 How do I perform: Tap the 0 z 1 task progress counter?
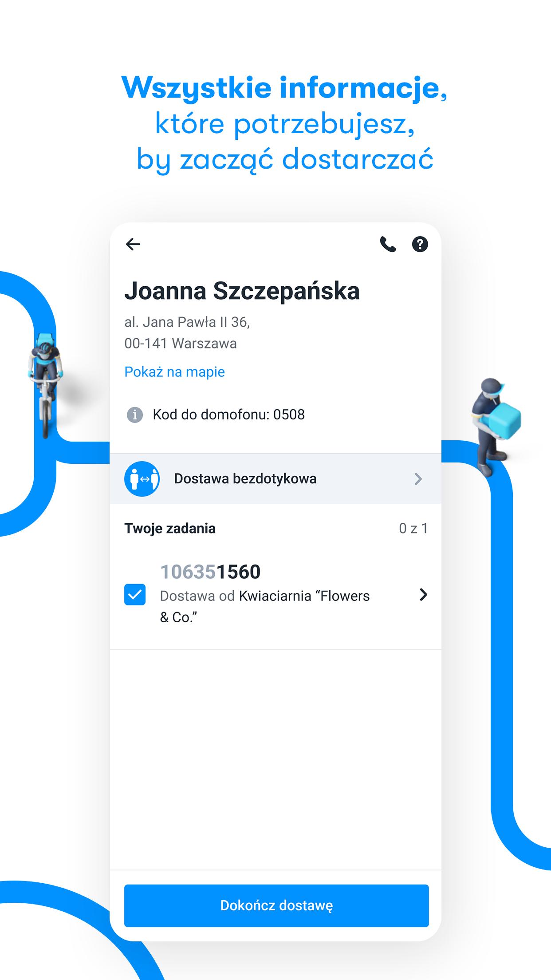click(x=413, y=528)
